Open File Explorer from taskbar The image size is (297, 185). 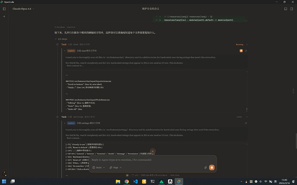tap(118, 182)
